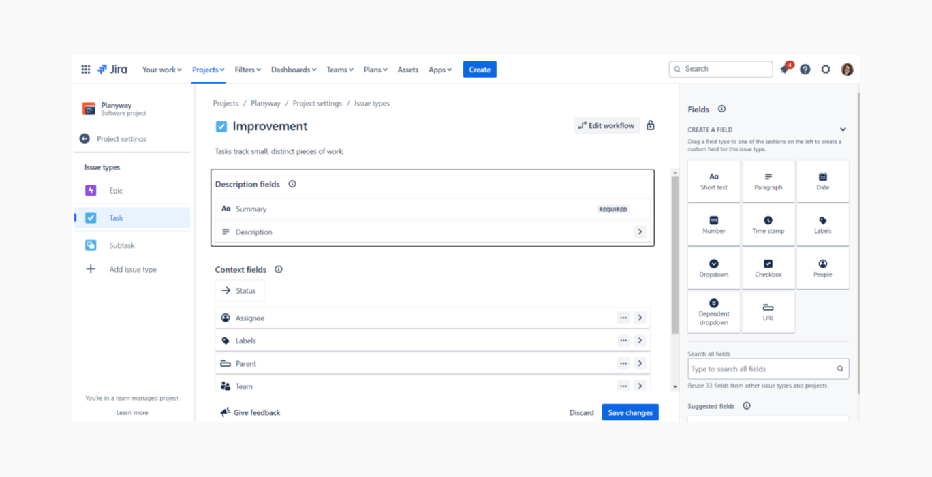Image resolution: width=932 pixels, height=477 pixels.
Task: Open the notifications bell
Action: point(785,70)
